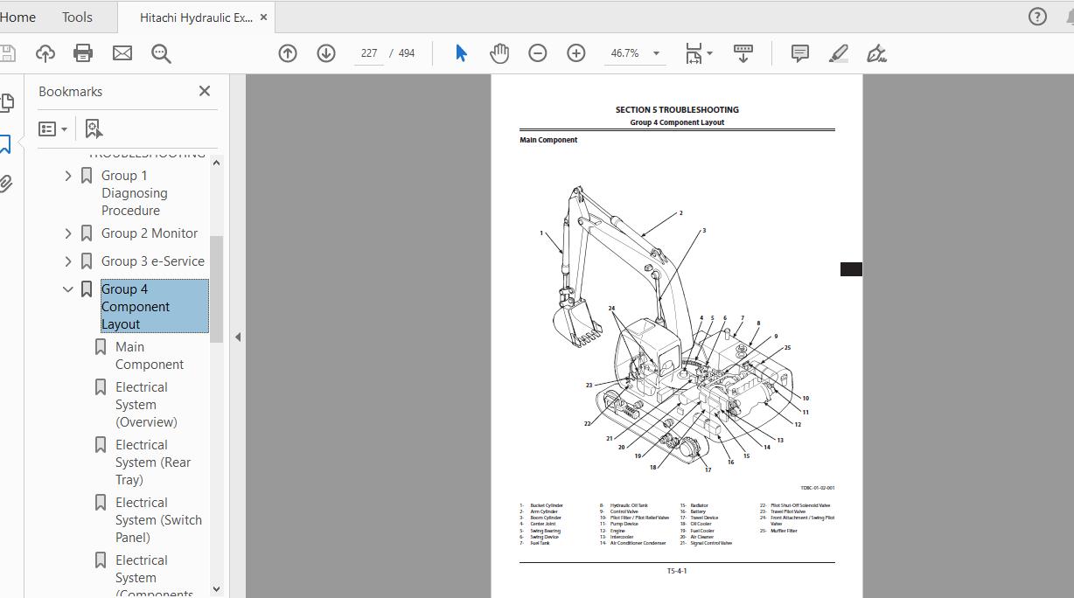Close the Hitachi Hydraulic Ex document tab
The image size is (1074, 598).
(264, 17)
